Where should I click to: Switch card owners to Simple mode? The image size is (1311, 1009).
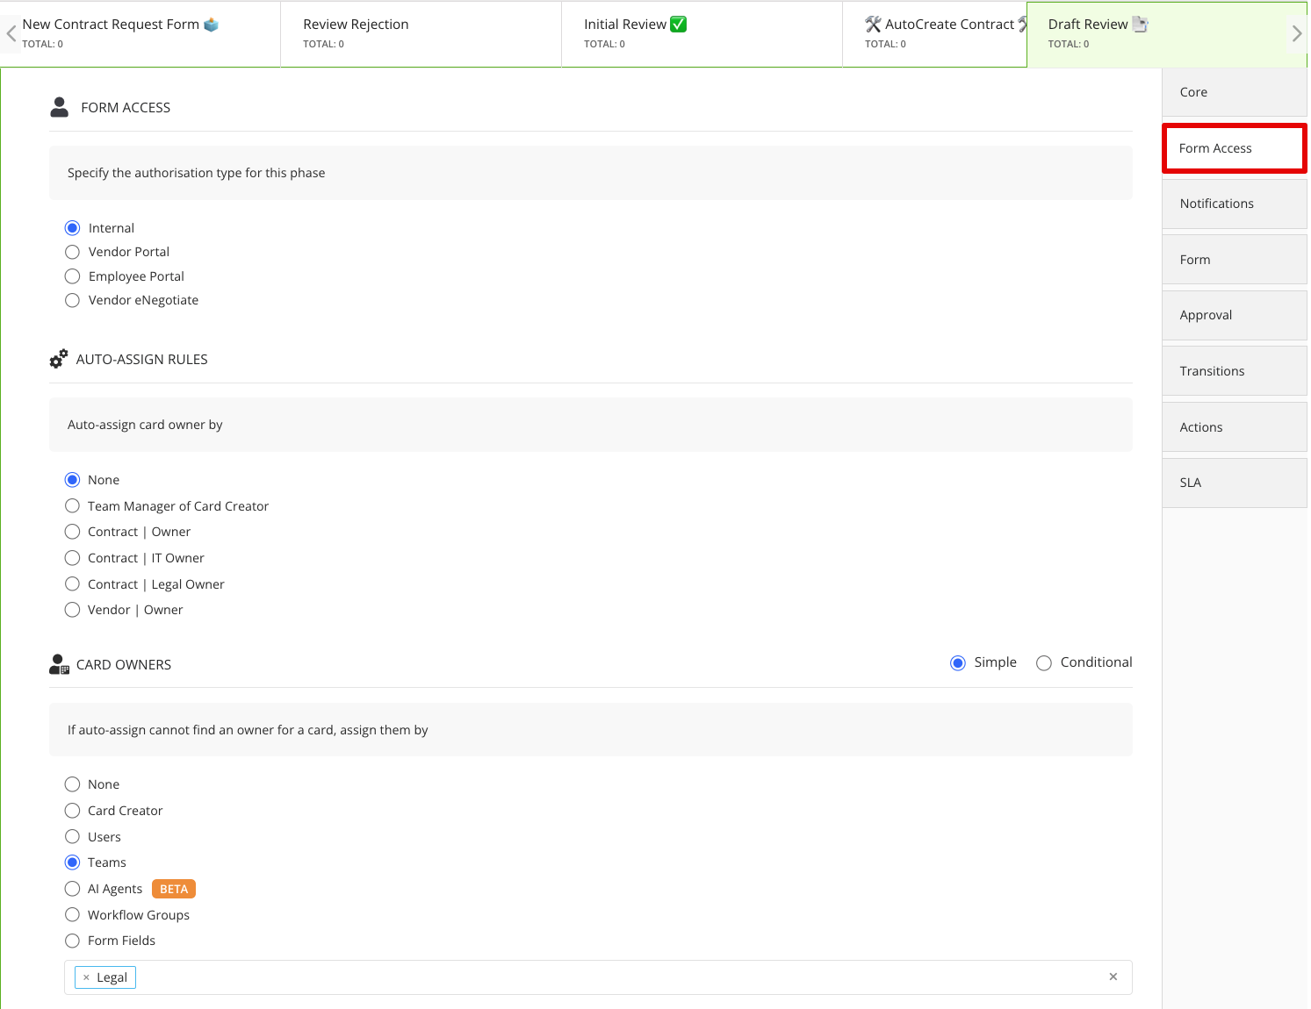[x=958, y=663]
